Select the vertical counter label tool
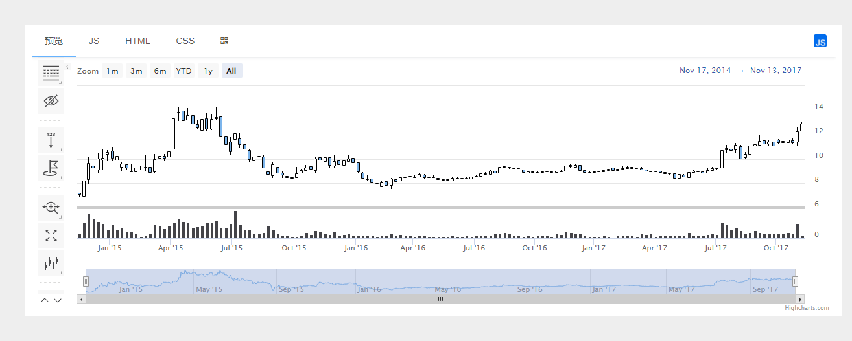The image size is (852, 341). 51,140
